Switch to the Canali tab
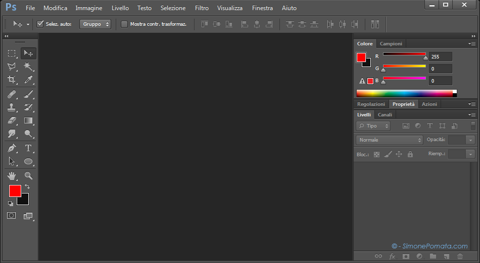Screen dimensions: 480x263 385,115
